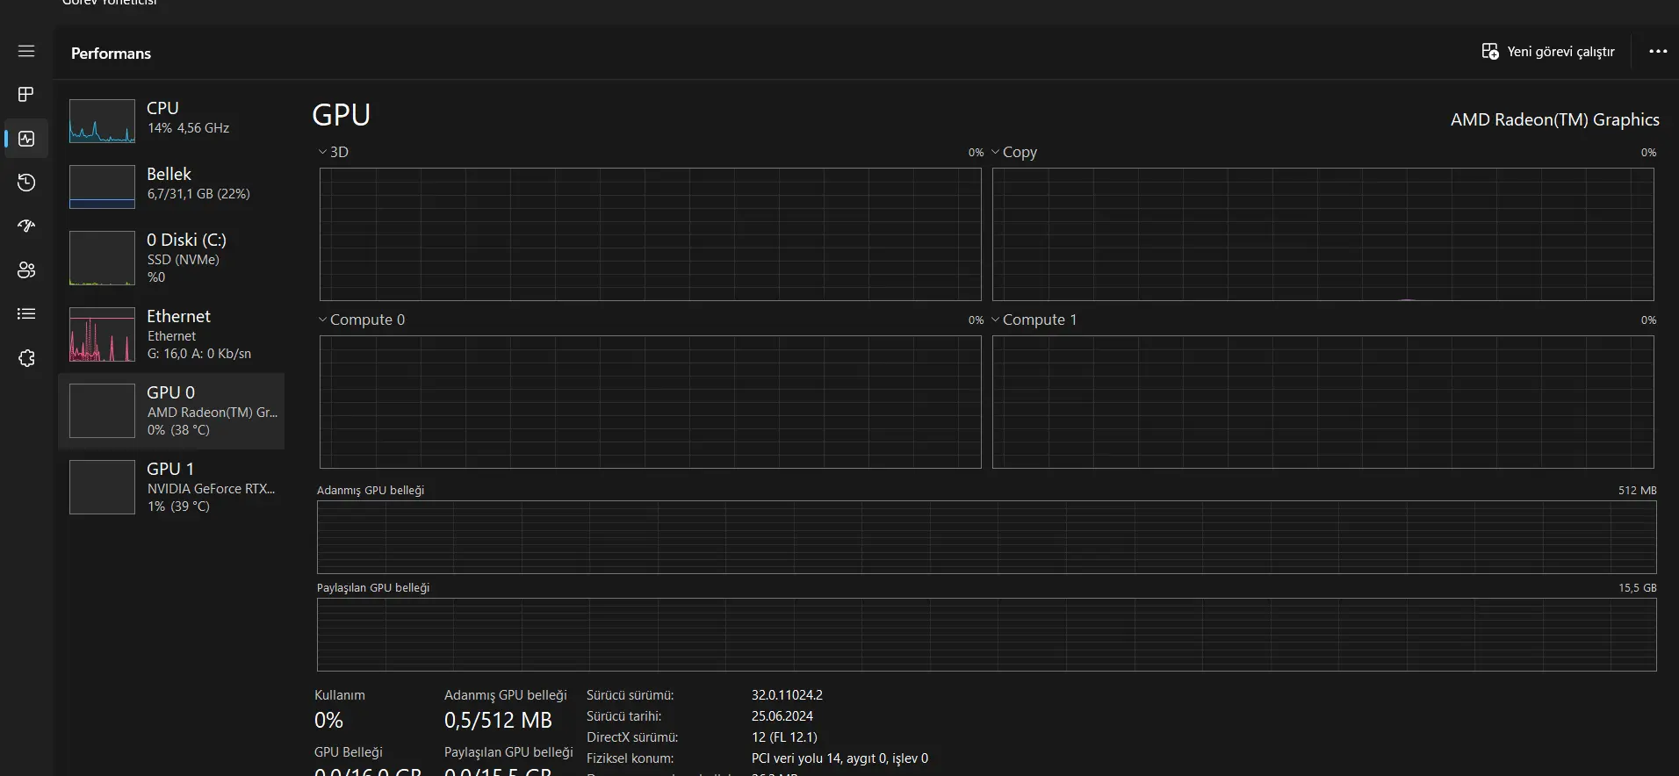The image size is (1679, 776).
Task: Click the DirectX sürümü label
Action: (x=632, y=737)
